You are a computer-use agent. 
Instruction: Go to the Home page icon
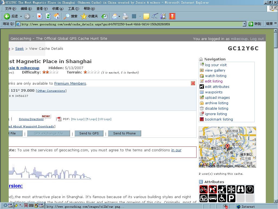(x=57, y=16)
